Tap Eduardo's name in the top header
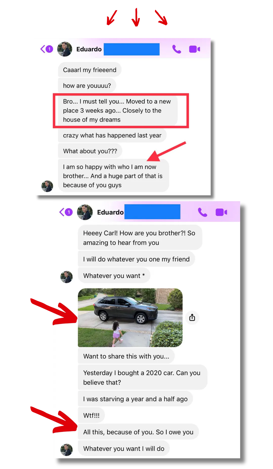Image resolution: width=273 pixels, height=469 pixels. click(x=89, y=49)
